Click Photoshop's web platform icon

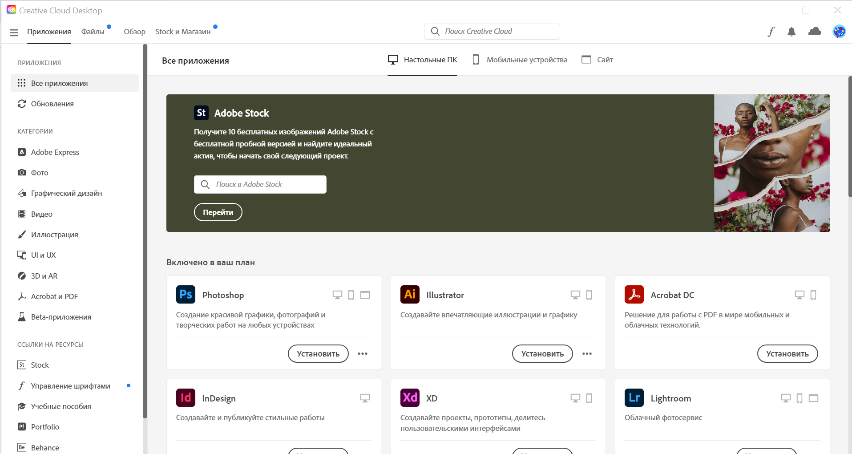tap(365, 295)
